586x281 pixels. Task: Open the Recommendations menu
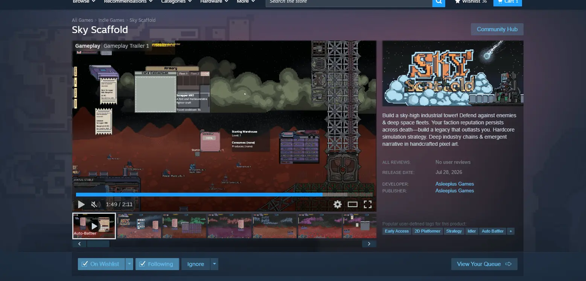[128, 2]
